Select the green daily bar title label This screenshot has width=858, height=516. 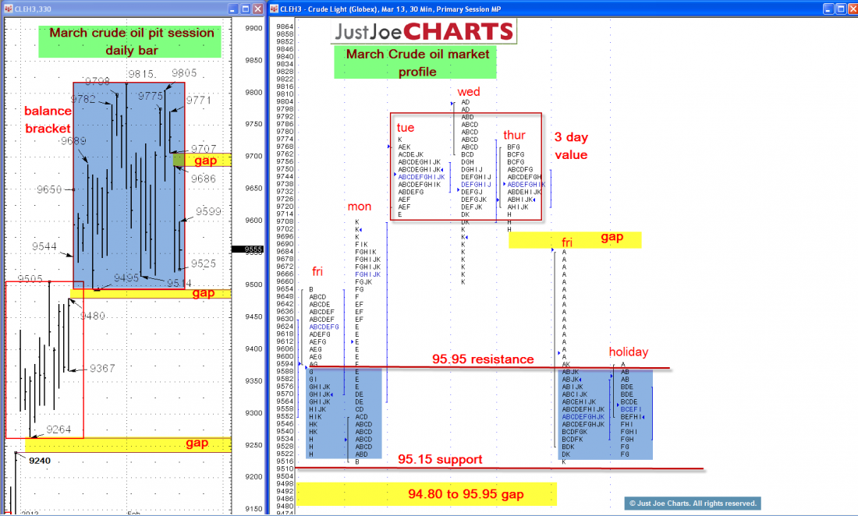pos(131,42)
